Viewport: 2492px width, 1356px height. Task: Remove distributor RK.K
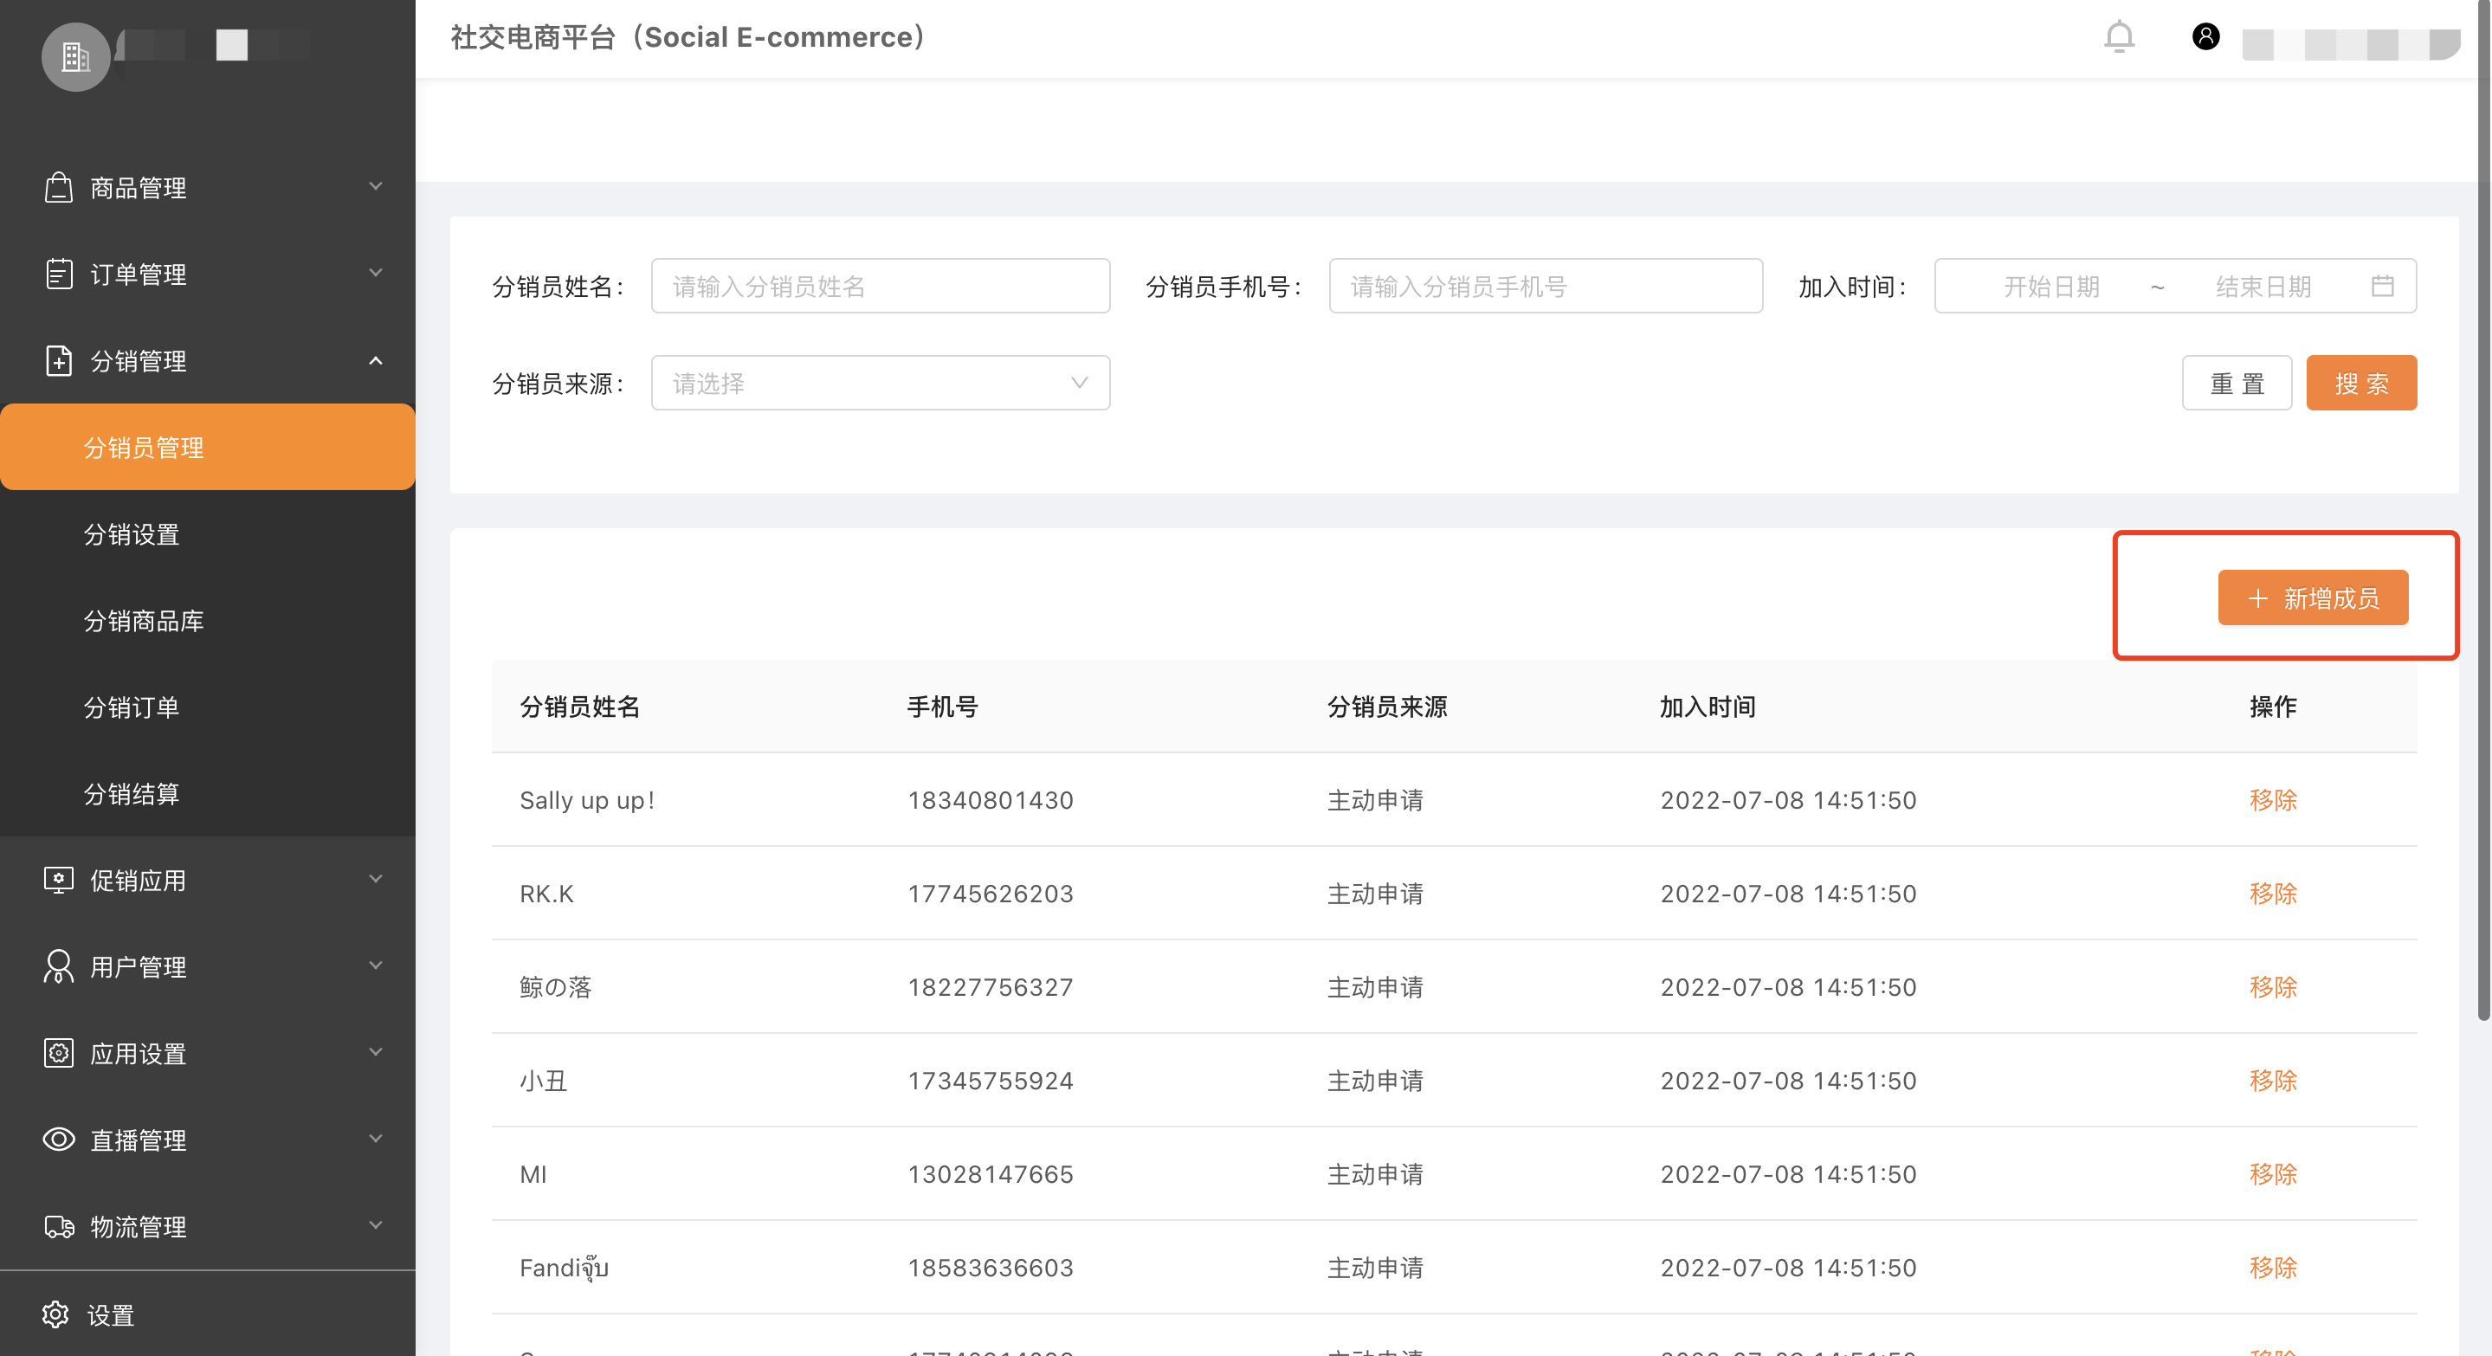click(2272, 894)
